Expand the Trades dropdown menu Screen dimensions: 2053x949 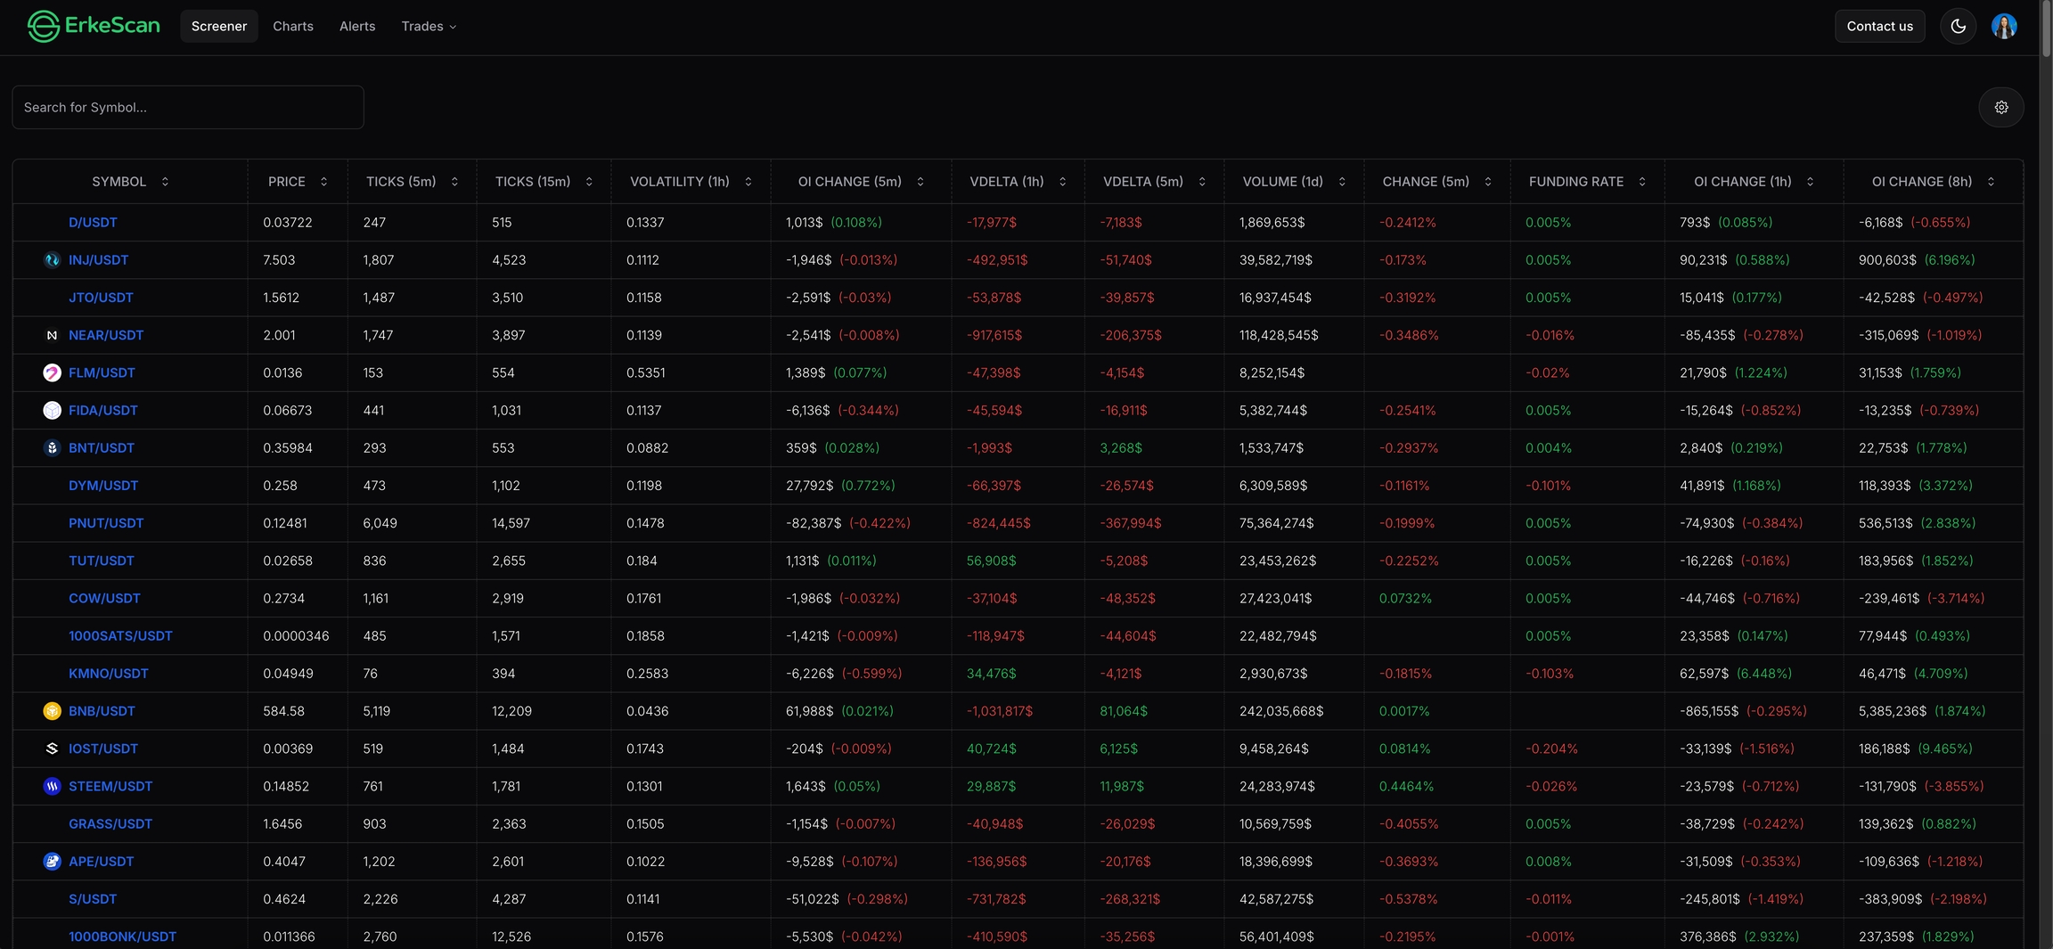coord(429,27)
